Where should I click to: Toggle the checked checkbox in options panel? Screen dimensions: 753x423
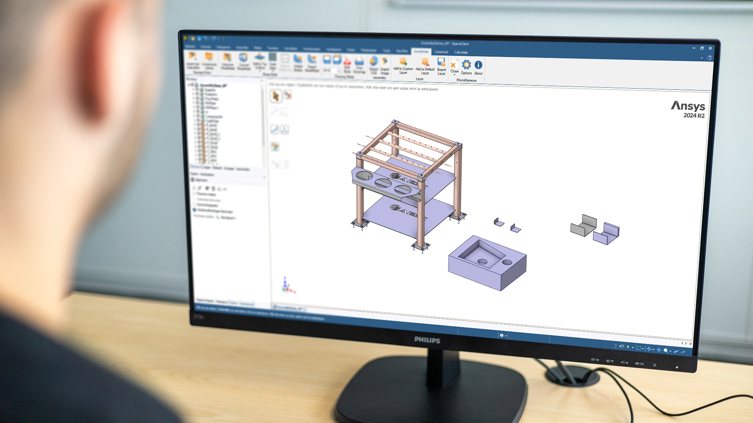pos(195,210)
